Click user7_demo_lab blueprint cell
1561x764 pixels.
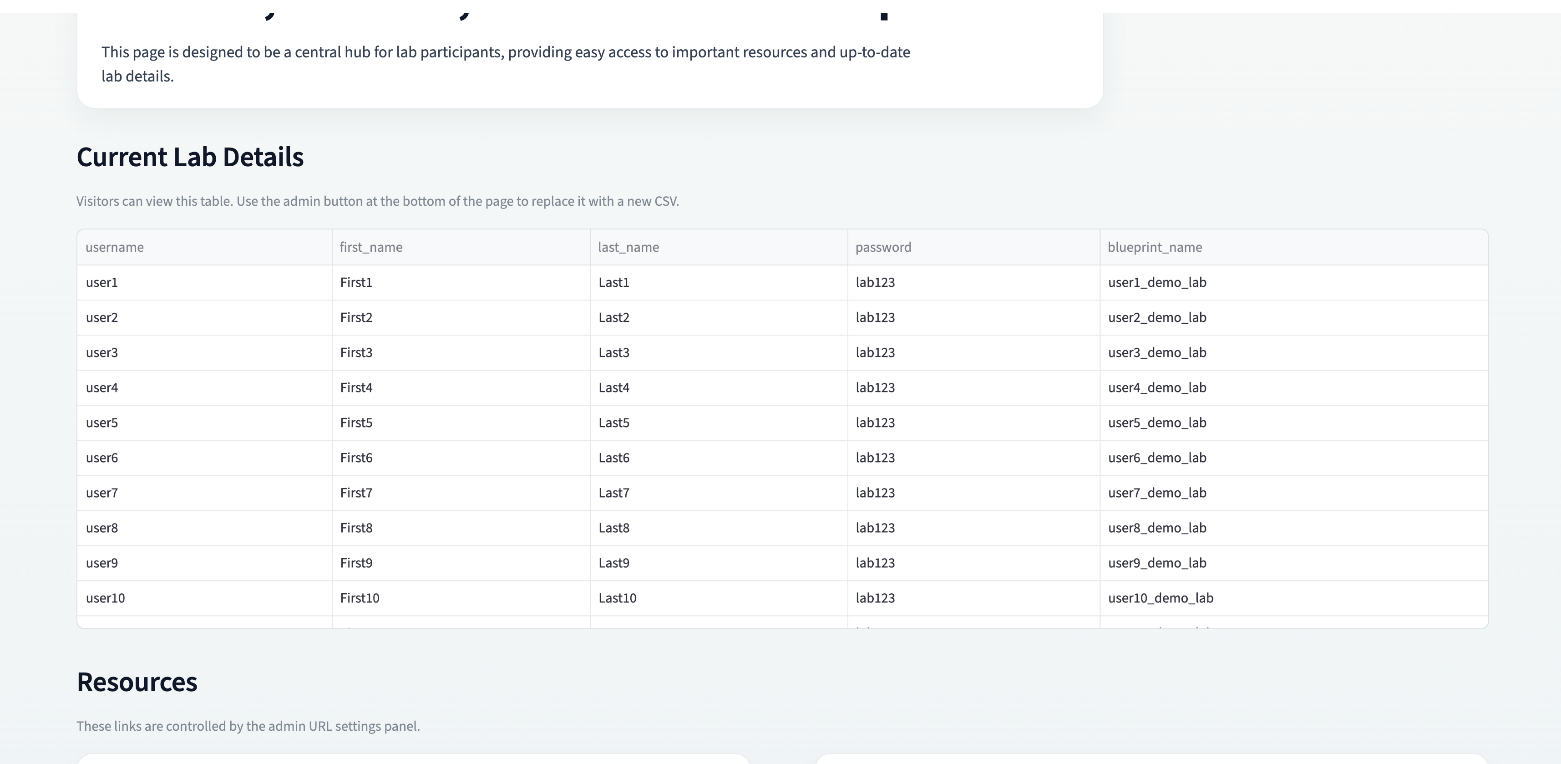point(1294,494)
